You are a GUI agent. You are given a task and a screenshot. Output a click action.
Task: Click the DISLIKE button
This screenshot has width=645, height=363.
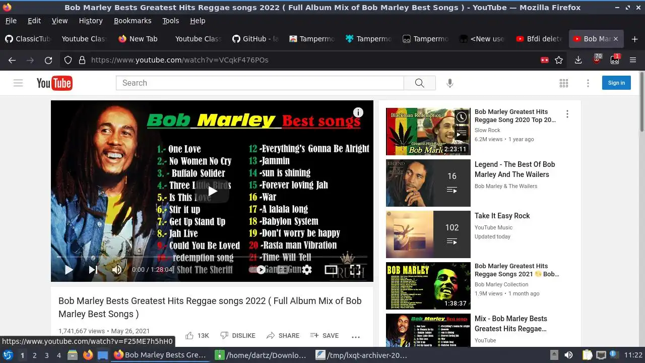[x=238, y=336]
